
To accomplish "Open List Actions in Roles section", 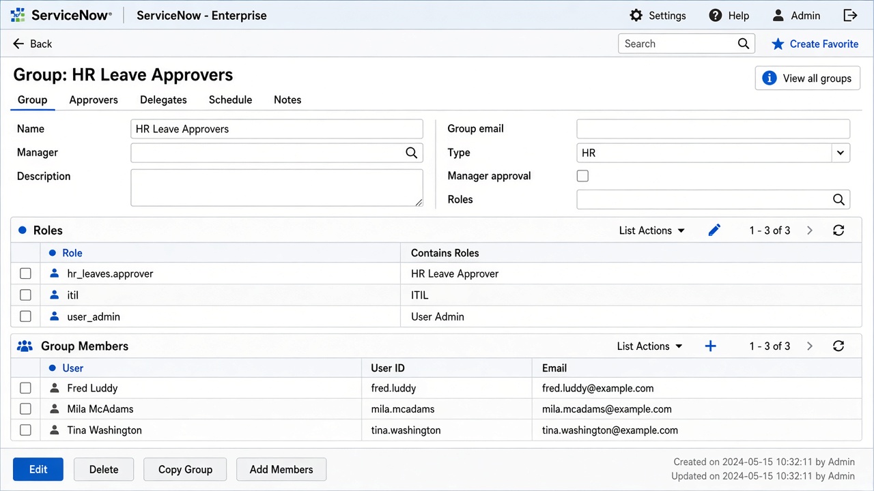I will pos(651,230).
